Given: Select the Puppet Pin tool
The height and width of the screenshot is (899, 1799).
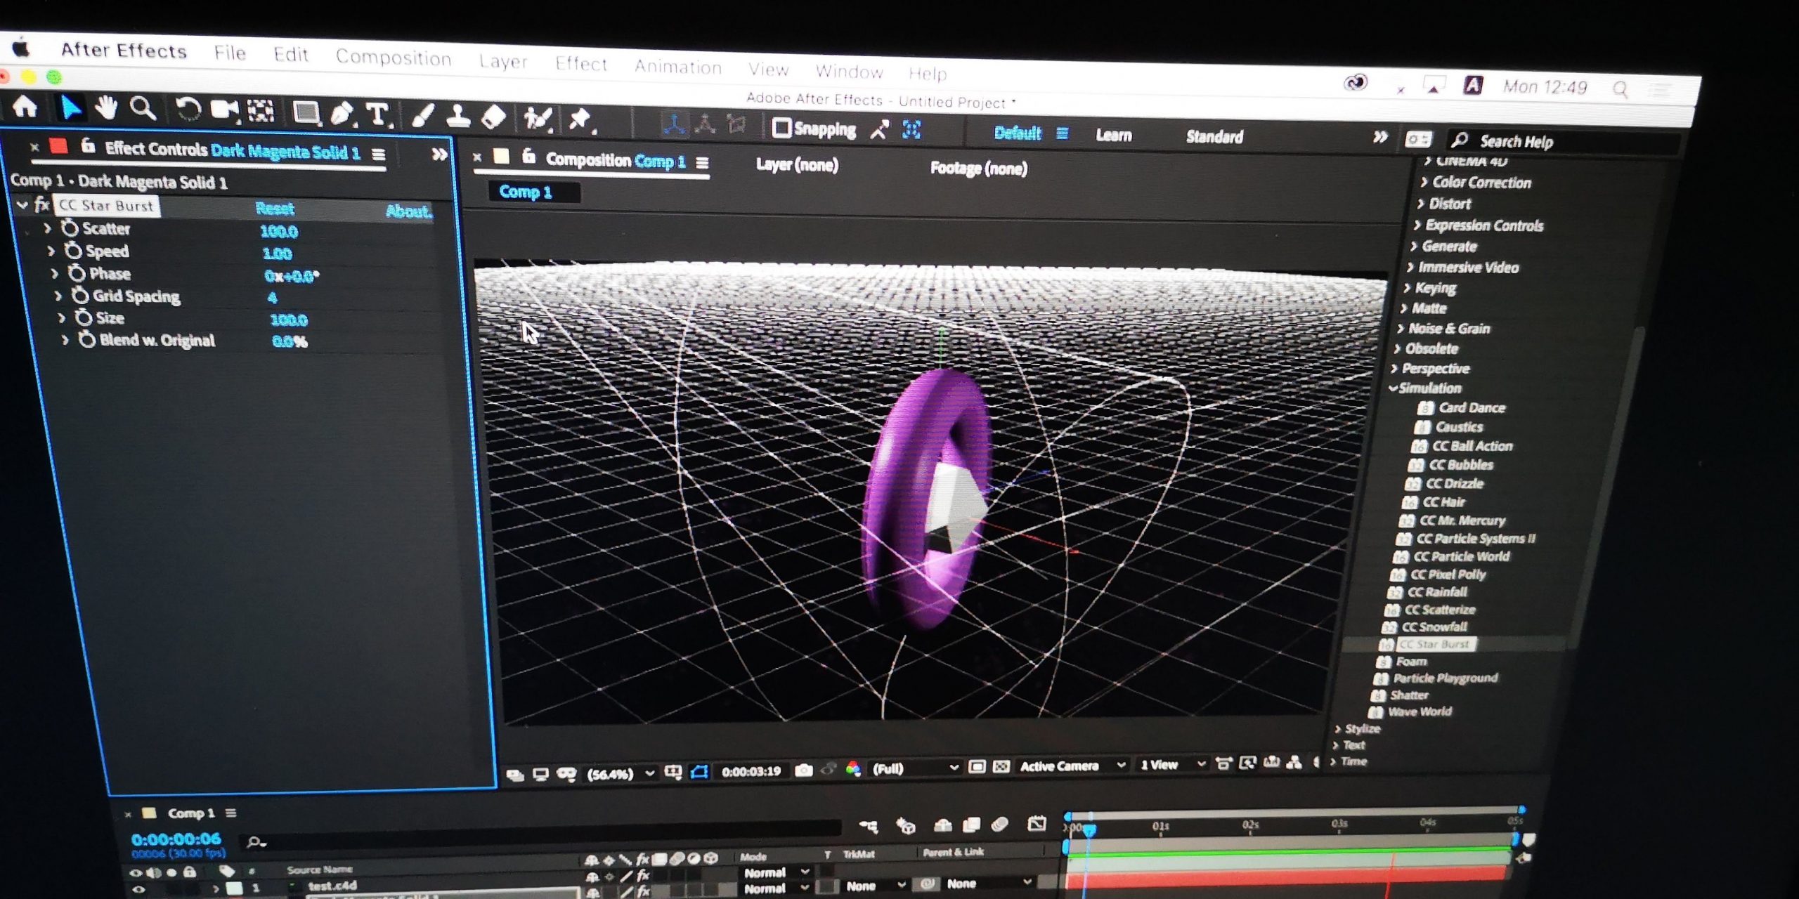Looking at the screenshot, I should coord(580,120).
